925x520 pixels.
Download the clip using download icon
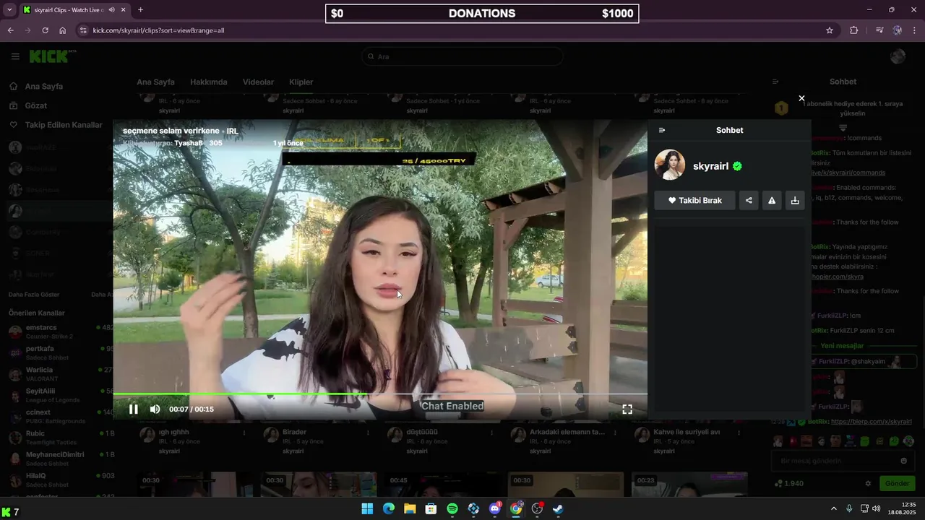click(795, 200)
